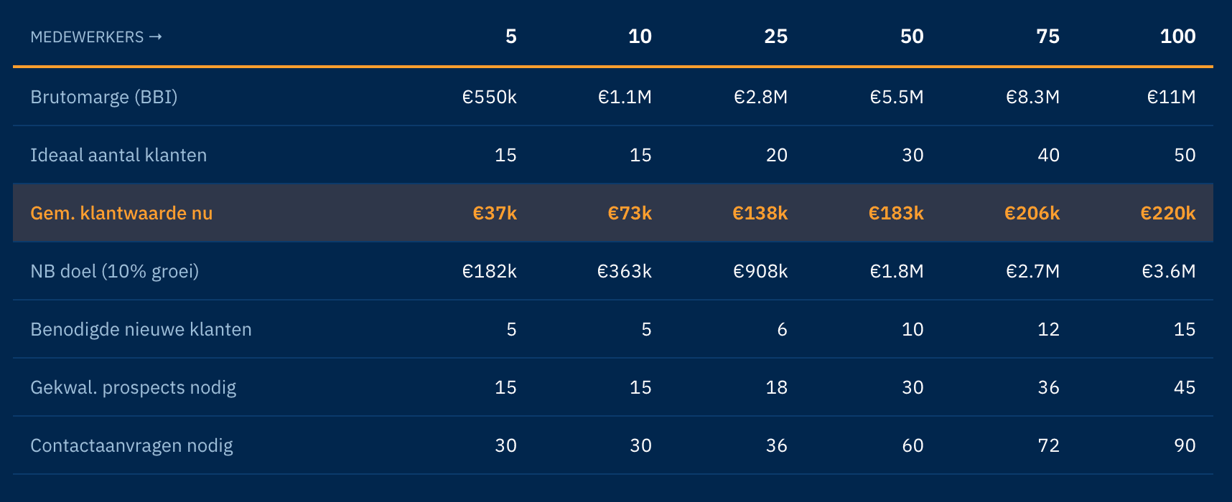Image resolution: width=1232 pixels, height=502 pixels.
Task: Click the orange €138k klantwaarde value
Action: click(760, 213)
